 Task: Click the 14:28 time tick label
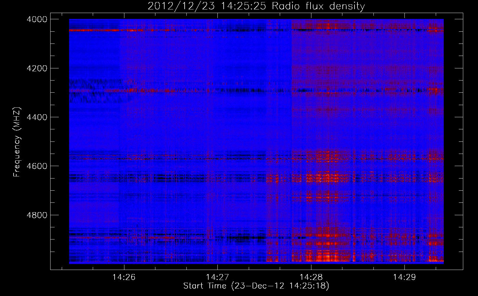311,277
